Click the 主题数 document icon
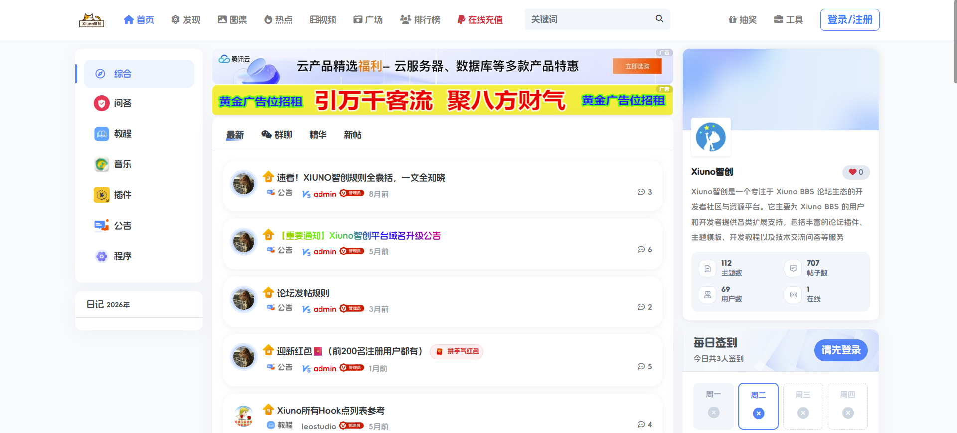This screenshot has width=957, height=433. pyautogui.click(x=708, y=269)
